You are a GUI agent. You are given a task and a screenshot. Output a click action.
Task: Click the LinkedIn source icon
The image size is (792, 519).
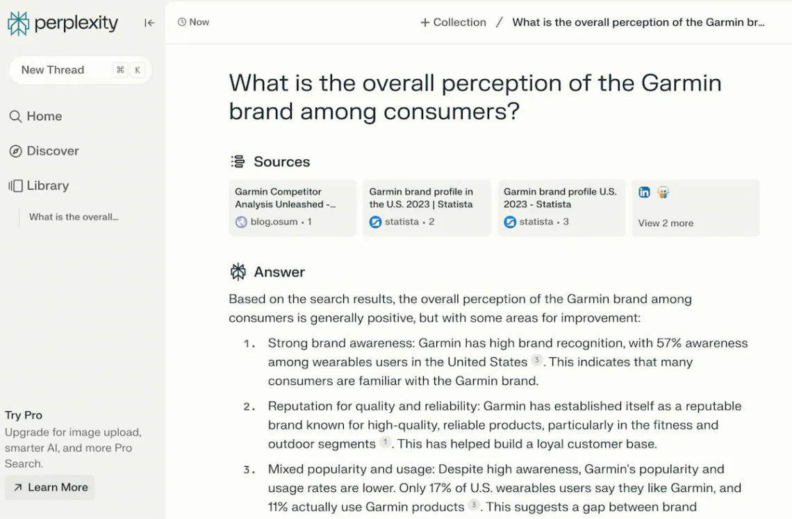click(644, 192)
